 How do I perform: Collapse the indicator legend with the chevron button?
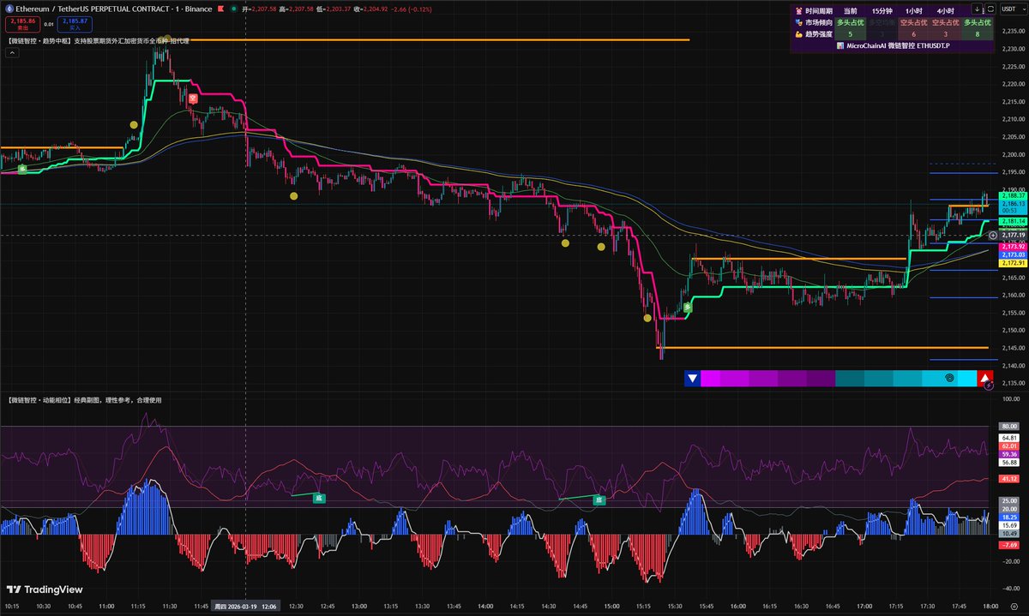pyautogui.click(x=12, y=52)
